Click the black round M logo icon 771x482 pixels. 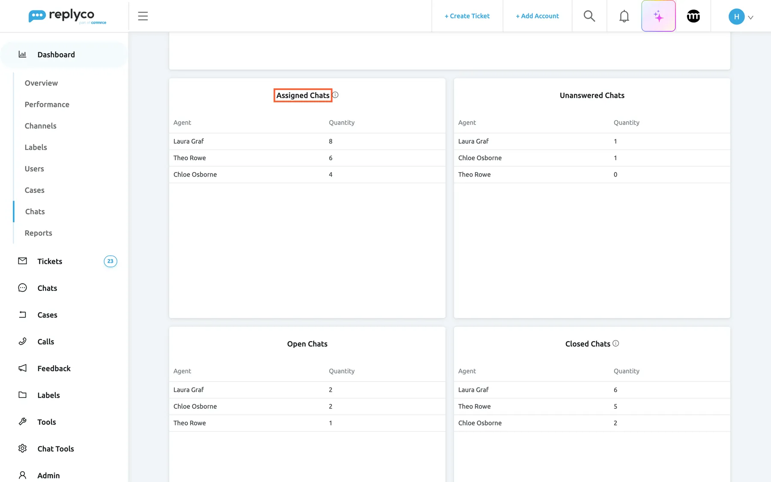693,16
